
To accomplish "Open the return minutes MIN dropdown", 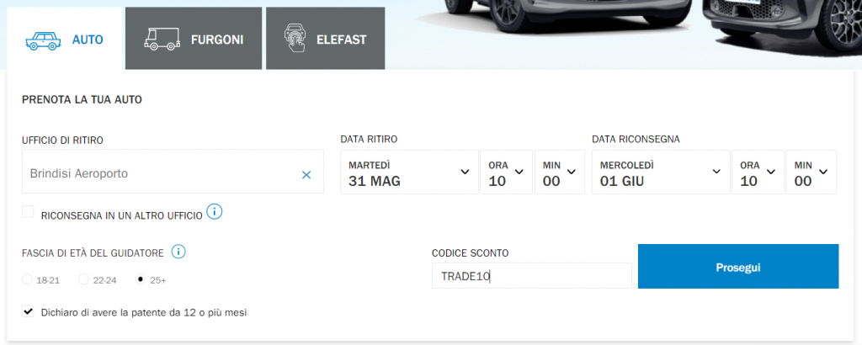I will (x=811, y=172).
